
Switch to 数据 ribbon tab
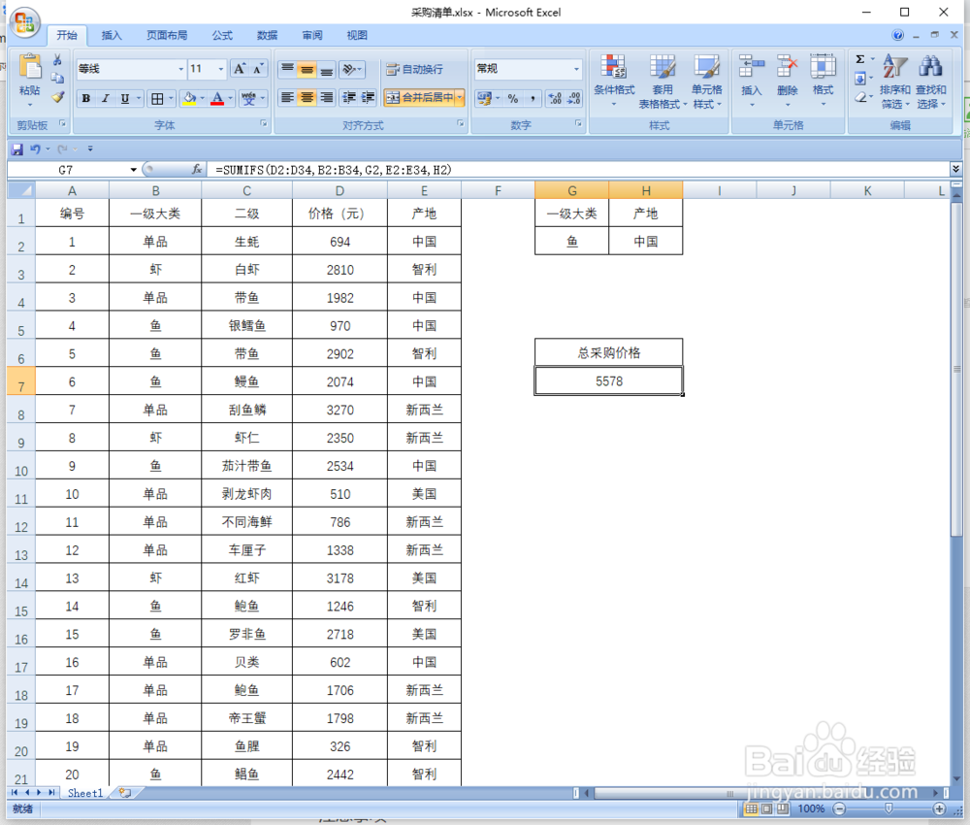click(268, 35)
